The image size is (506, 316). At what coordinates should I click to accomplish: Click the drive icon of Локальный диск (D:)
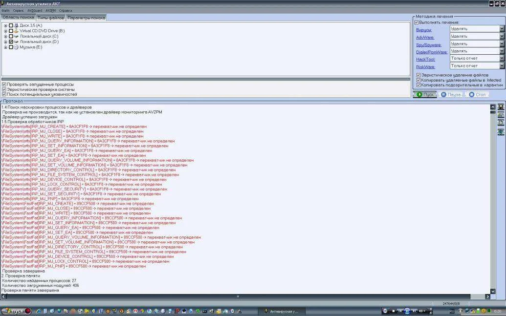pyautogui.click(x=16, y=42)
